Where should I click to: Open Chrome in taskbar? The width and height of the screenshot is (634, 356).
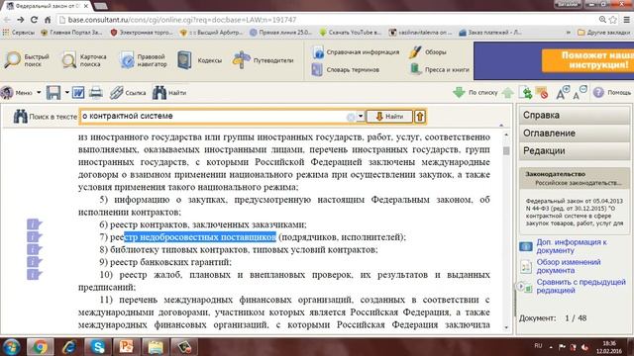click(x=40, y=347)
